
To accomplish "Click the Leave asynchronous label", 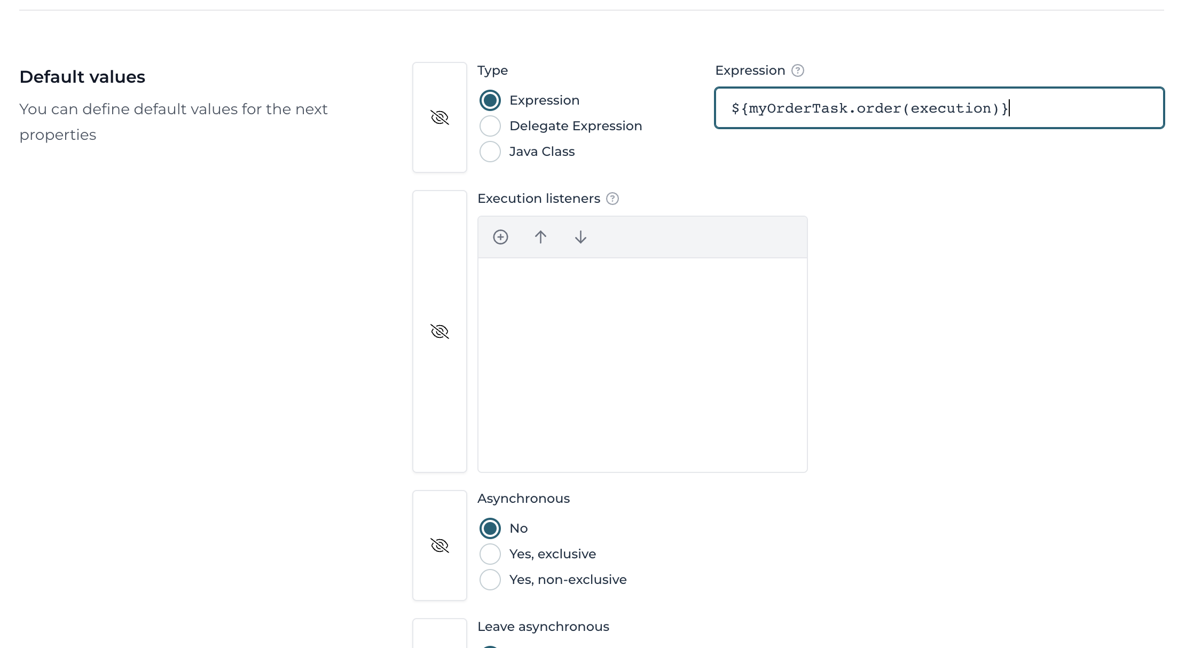I will [543, 626].
